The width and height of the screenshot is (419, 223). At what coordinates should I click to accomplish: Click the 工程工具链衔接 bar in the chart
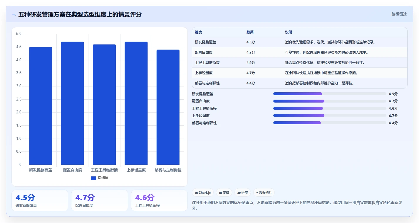(x=104, y=105)
